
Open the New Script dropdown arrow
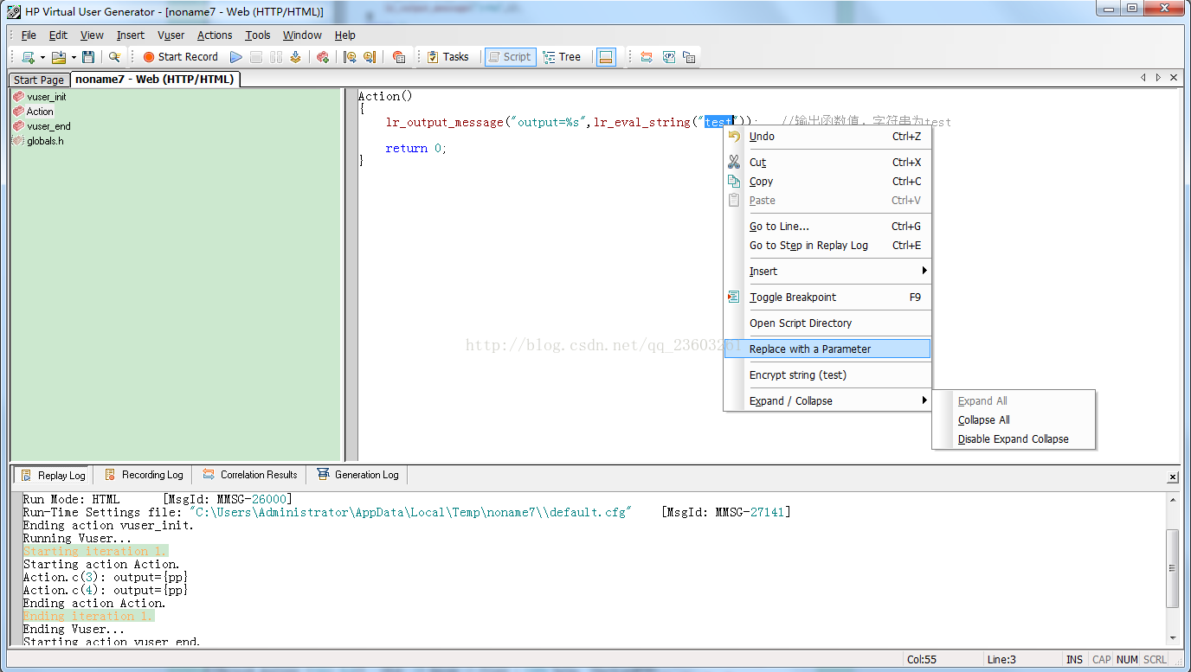(x=42, y=57)
